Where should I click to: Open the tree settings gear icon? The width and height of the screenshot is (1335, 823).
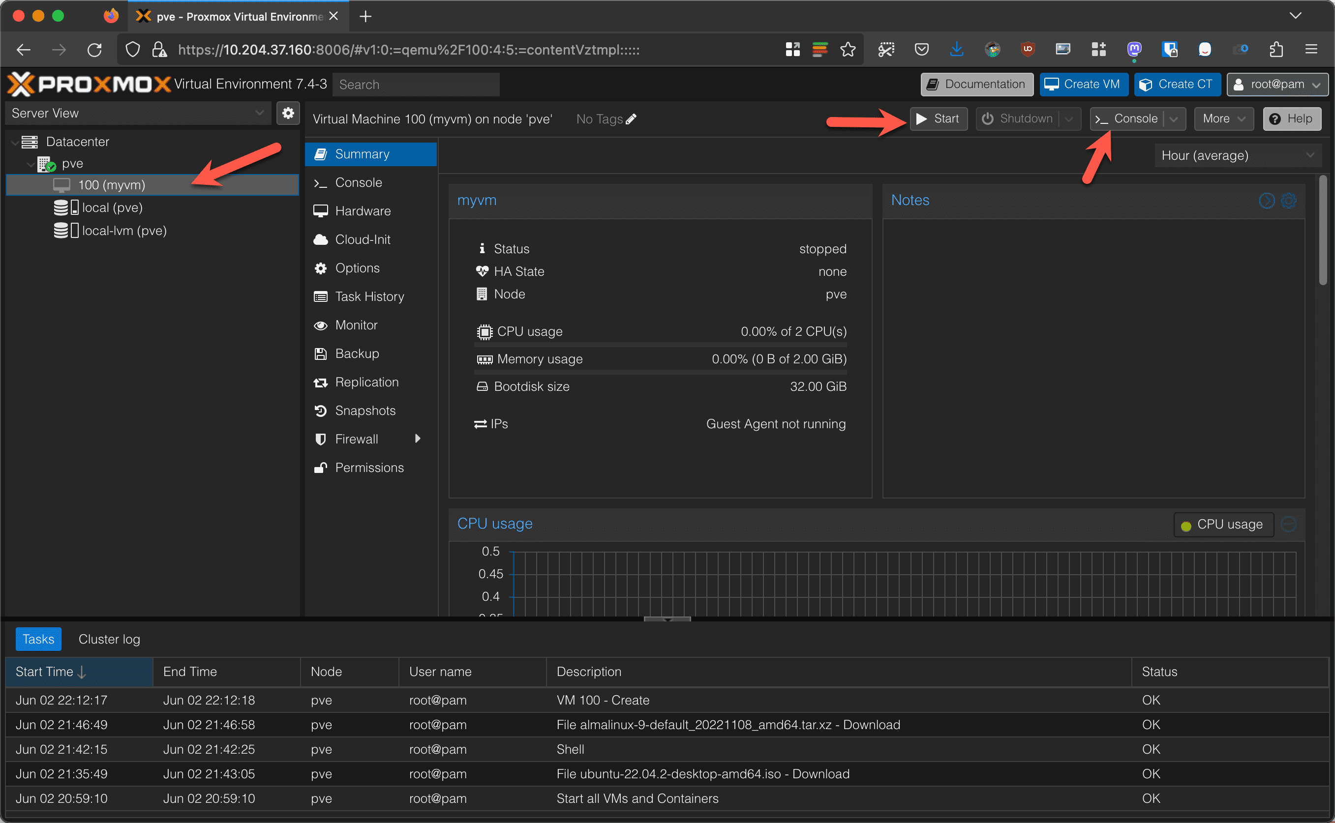(288, 113)
